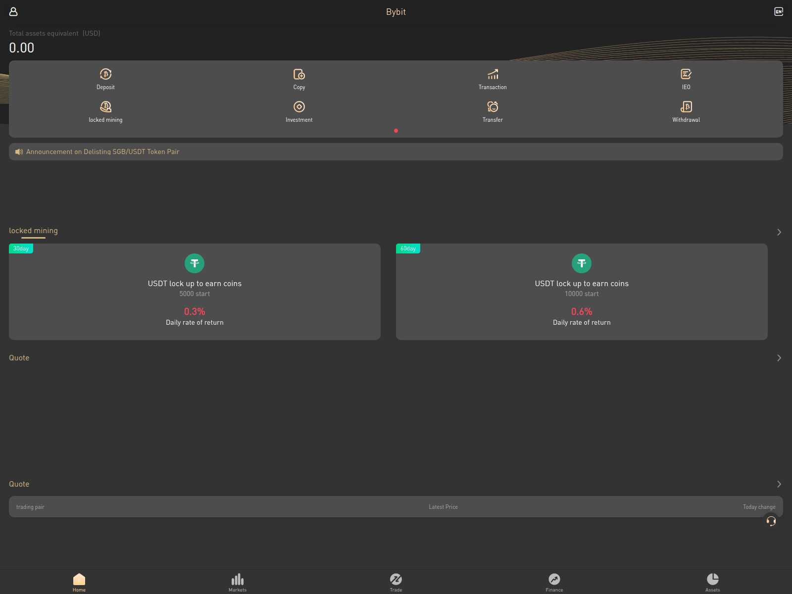
Task: Click the 30day badge label
Action: click(21, 248)
